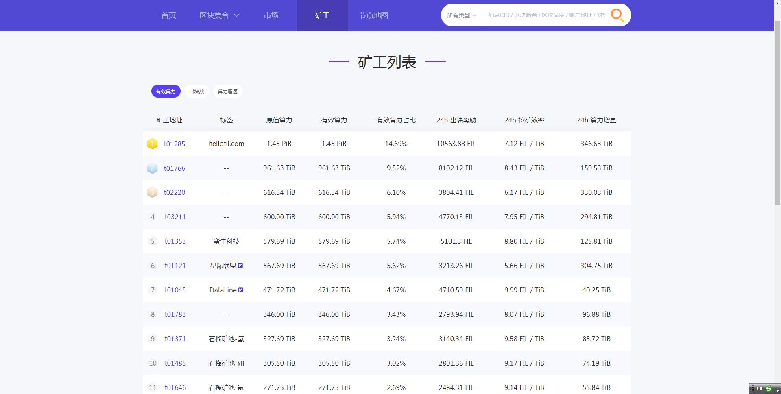The image size is (781, 394).
Task: Click the Sogou input method tray icon
Action: click(768, 389)
